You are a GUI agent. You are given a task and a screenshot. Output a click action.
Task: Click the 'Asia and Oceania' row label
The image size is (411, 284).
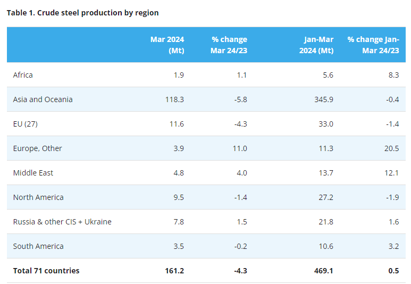[43, 99]
